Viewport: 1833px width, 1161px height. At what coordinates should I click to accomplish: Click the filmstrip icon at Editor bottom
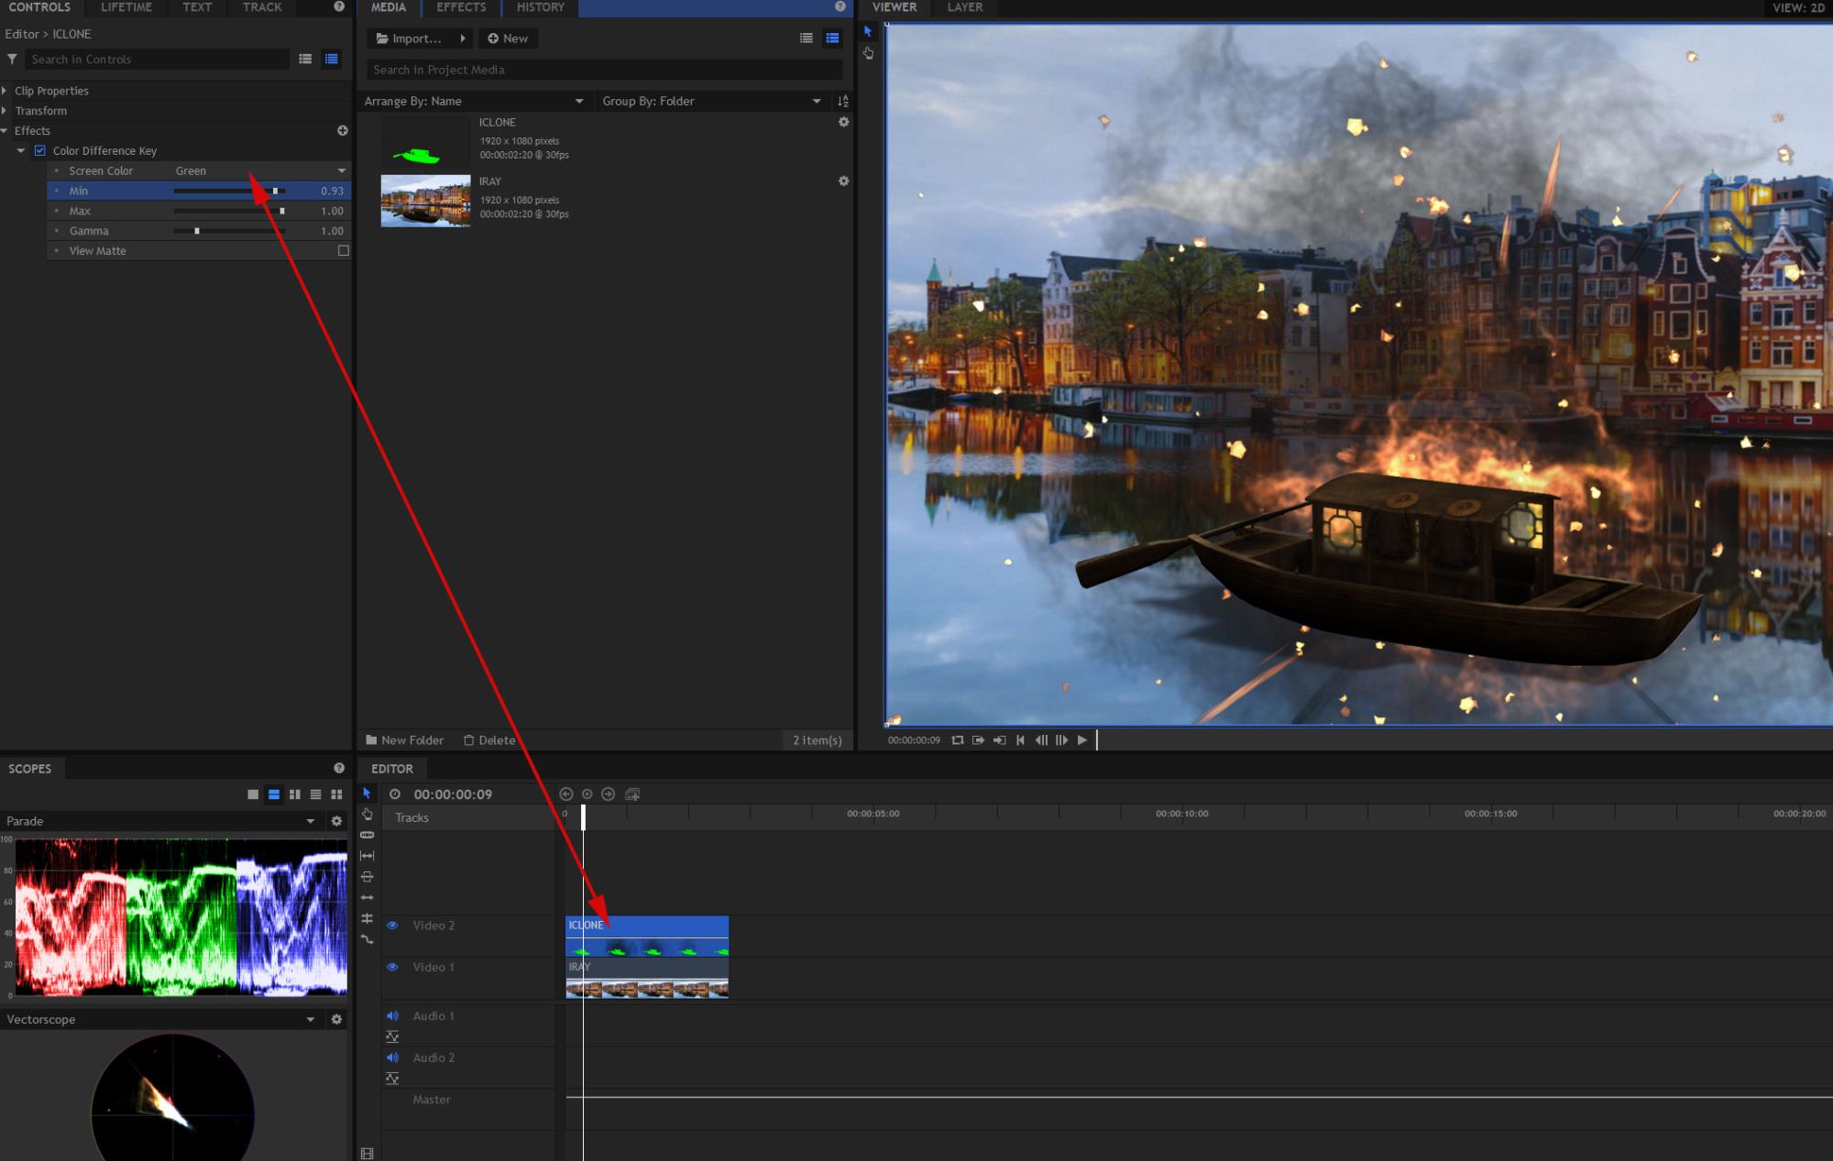(x=367, y=1154)
